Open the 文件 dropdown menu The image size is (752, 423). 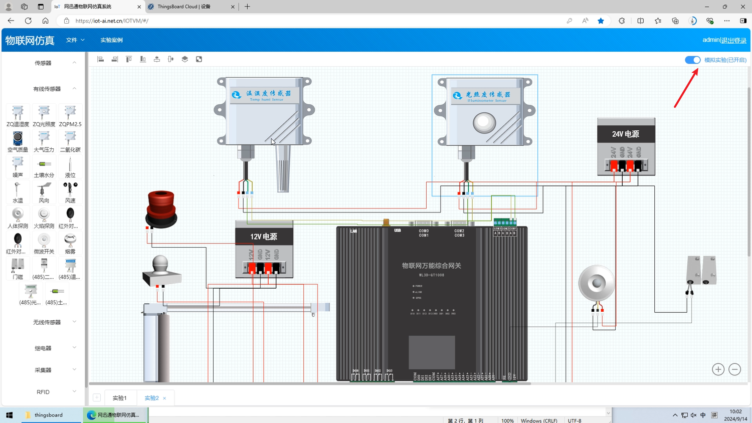click(75, 40)
